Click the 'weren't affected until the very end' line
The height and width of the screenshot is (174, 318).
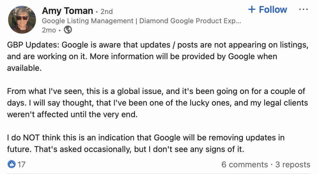72,114
